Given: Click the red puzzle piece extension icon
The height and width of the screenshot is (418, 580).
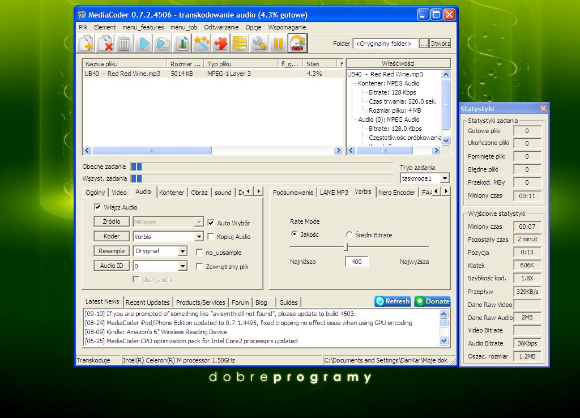Looking at the screenshot, I should pyautogui.click(x=220, y=43).
